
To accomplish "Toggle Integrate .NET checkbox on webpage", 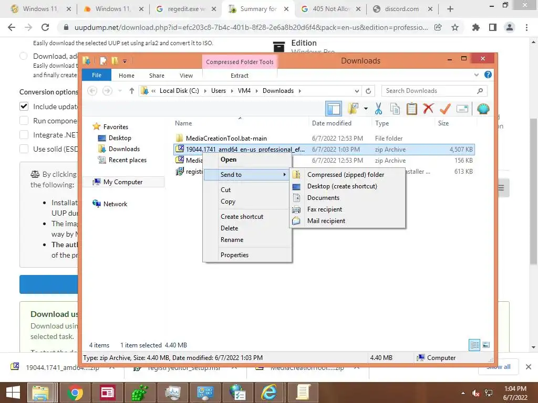I will tap(24, 135).
